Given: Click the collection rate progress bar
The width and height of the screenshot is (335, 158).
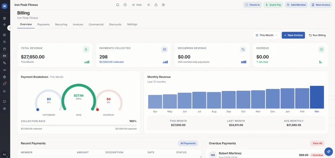Looking at the screenshot, I should [78, 125].
